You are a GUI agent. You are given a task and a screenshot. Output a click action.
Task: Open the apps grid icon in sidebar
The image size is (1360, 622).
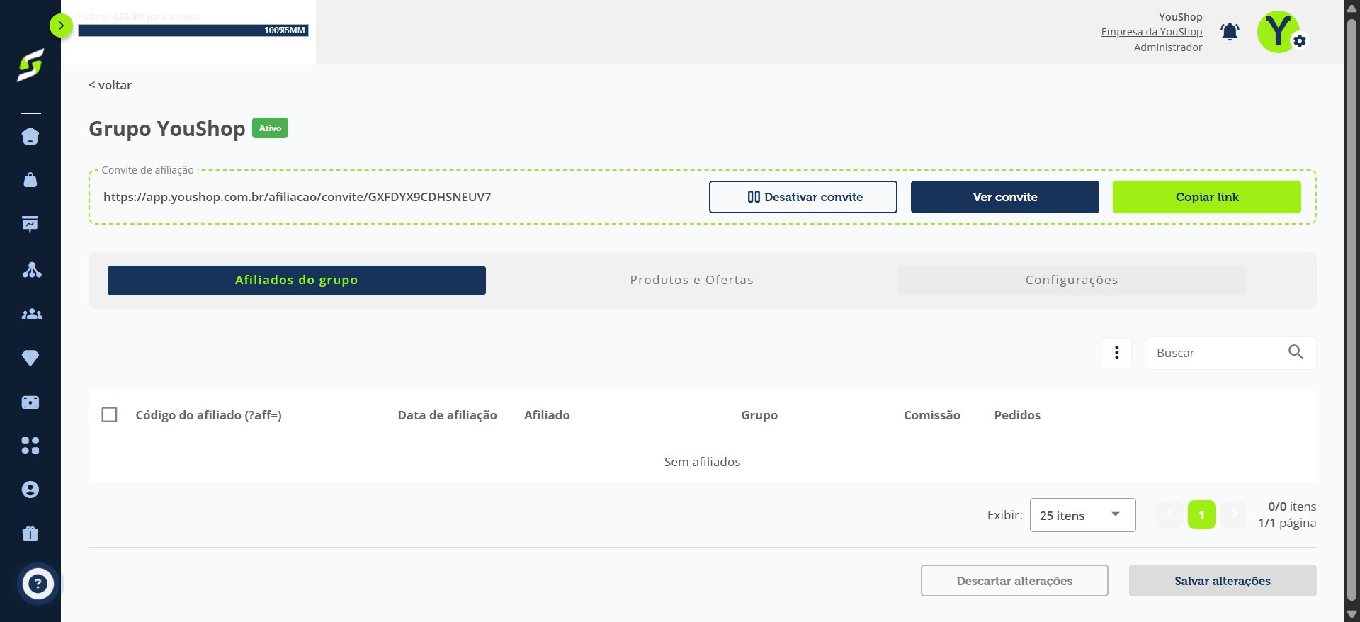30,446
